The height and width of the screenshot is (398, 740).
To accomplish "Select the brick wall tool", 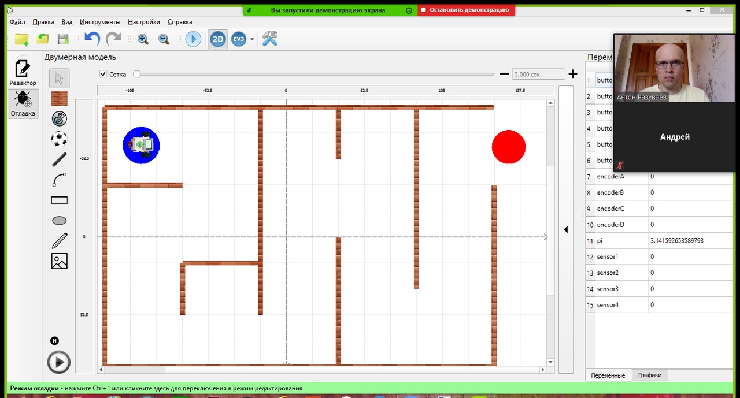I will [x=60, y=98].
